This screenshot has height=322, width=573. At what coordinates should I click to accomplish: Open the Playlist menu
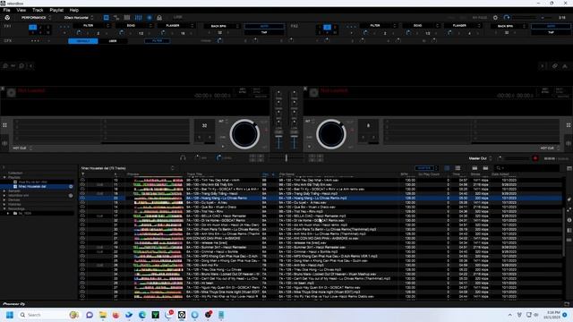pyautogui.click(x=56, y=10)
